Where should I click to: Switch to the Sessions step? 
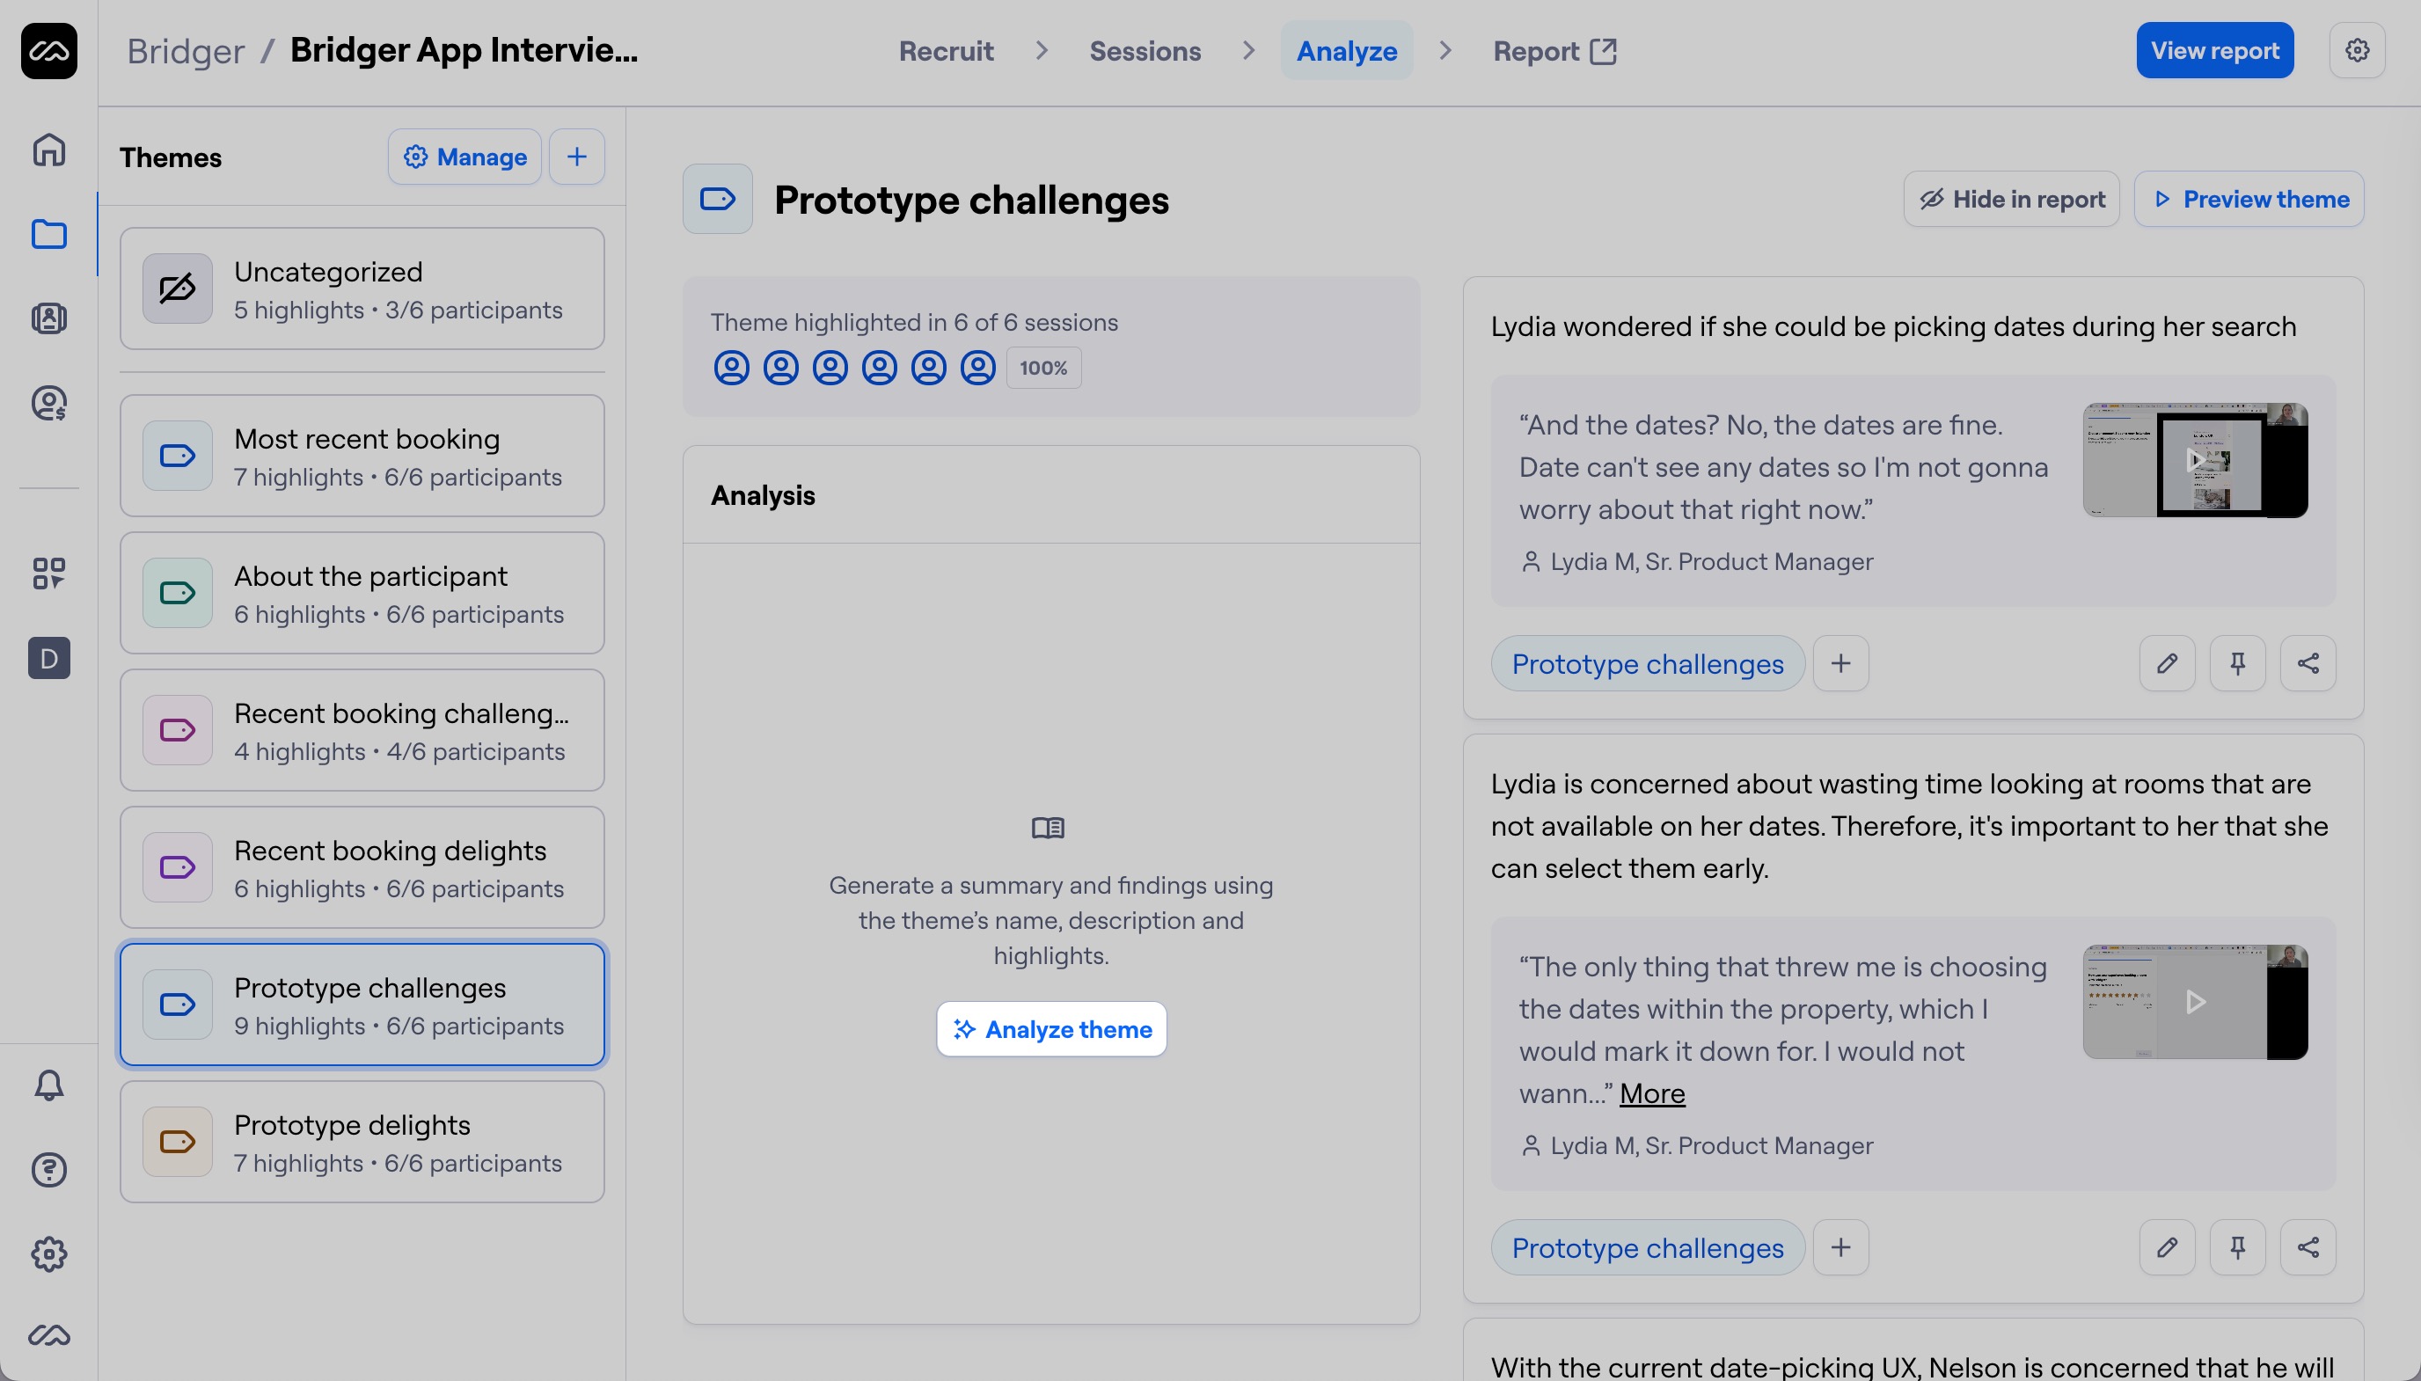[1145, 51]
